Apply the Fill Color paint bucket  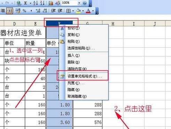tap(78, 11)
